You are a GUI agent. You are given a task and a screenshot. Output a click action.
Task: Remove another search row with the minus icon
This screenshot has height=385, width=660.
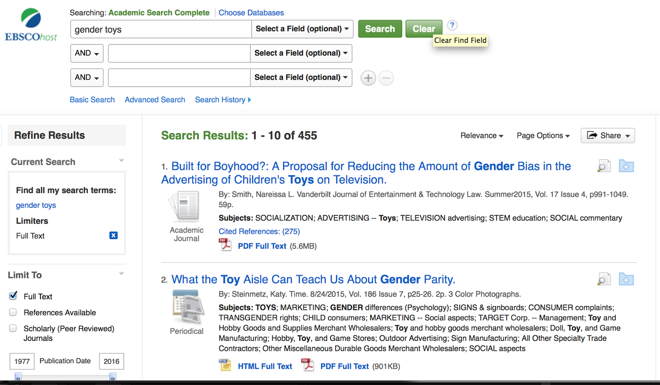(x=387, y=77)
